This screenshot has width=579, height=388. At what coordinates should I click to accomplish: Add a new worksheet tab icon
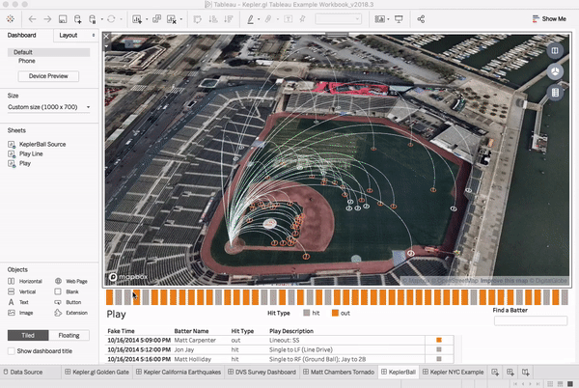pyautogui.click(x=495, y=373)
